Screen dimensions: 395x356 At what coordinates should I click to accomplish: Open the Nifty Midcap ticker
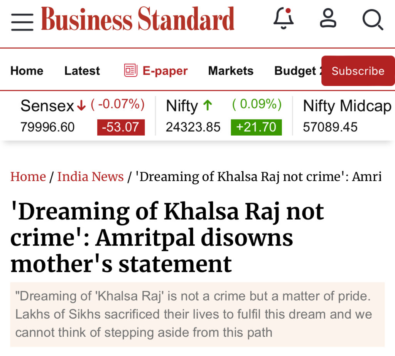pos(347,116)
